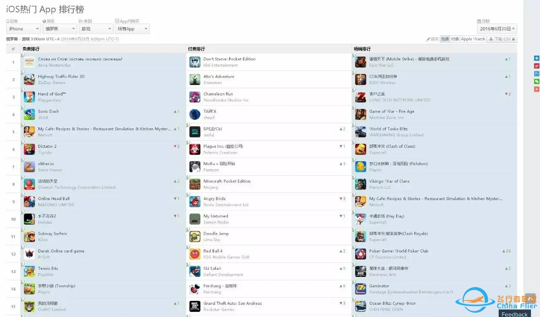540x317 pixels.
Task: Click the Poker Game: World Poker Club icon
Action: [361, 254]
